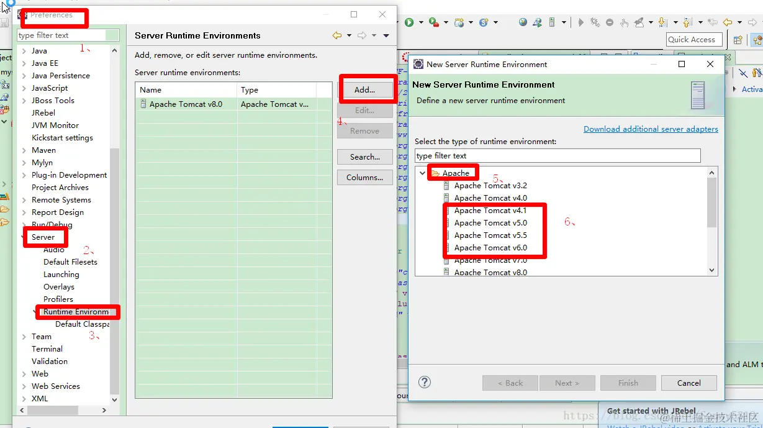Open the JVM Monitor preferences page
Image resolution: width=763 pixels, height=428 pixels.
(x=55, y=125)
